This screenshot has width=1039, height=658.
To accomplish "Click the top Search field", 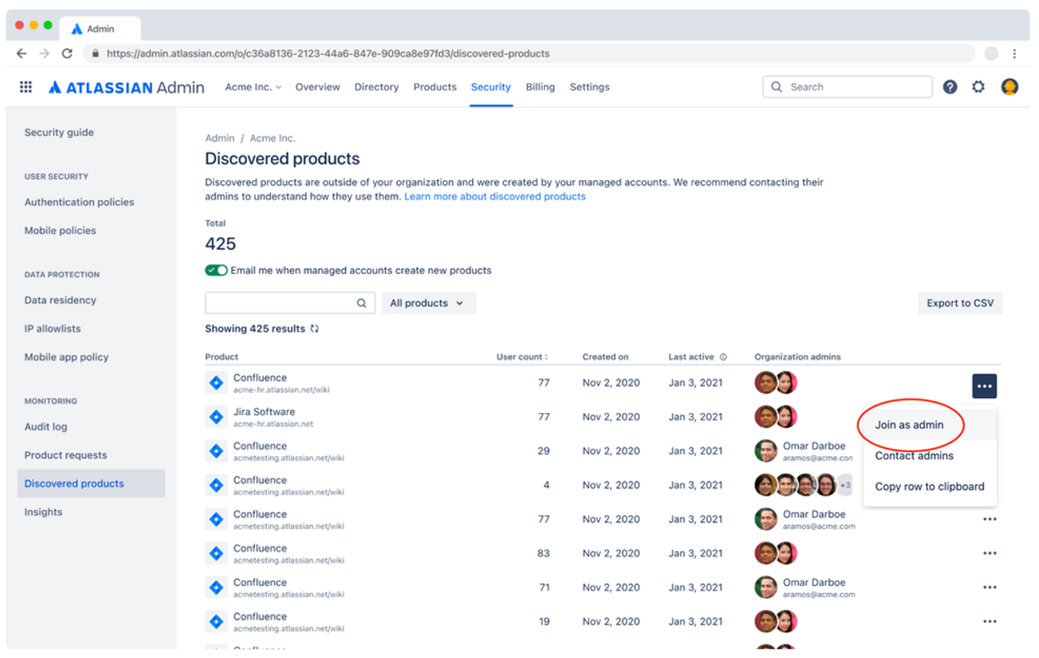I will [847, 87].
